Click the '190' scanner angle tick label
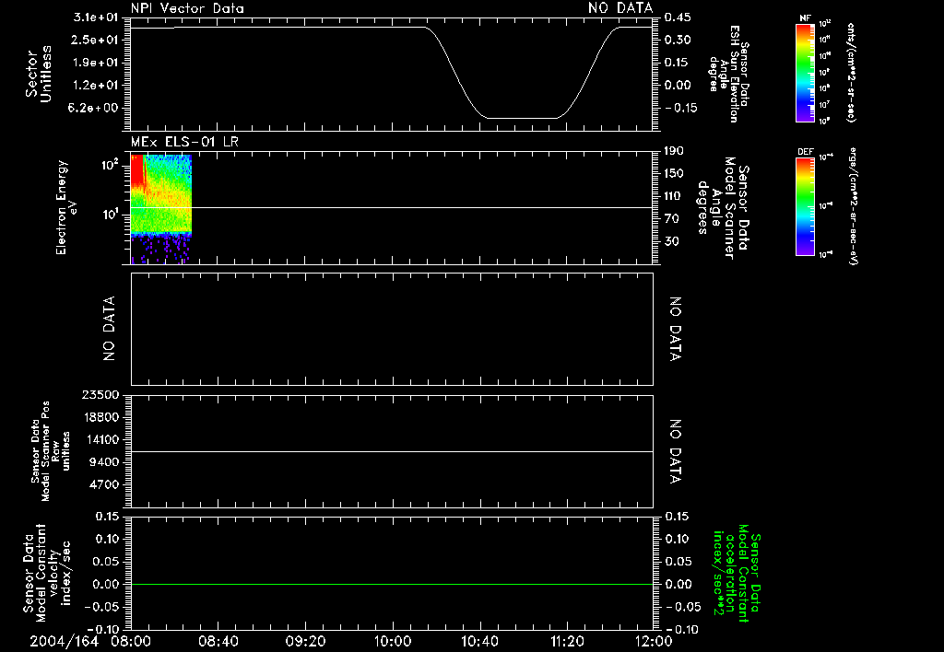 (x=675, y=151)
